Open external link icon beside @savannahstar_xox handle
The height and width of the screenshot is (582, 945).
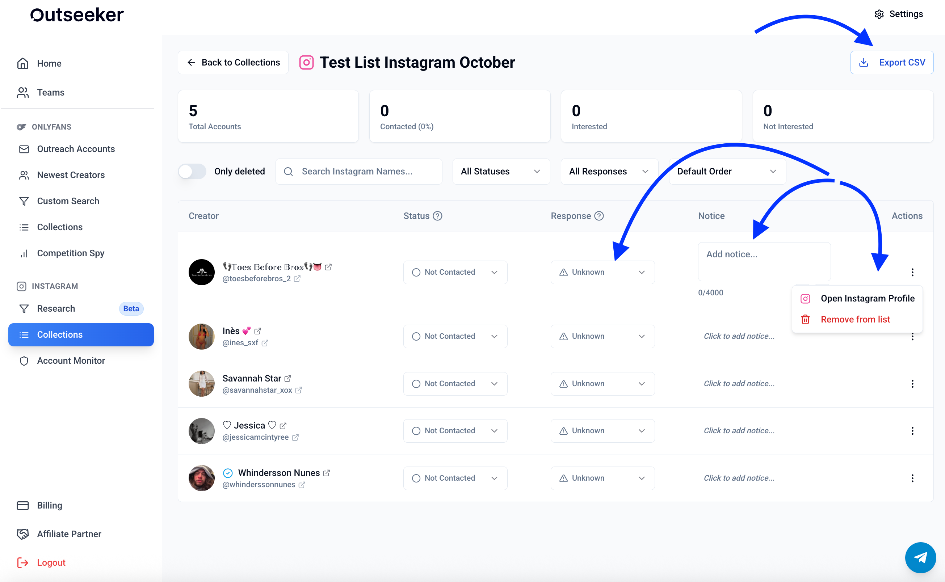(298, 390)
